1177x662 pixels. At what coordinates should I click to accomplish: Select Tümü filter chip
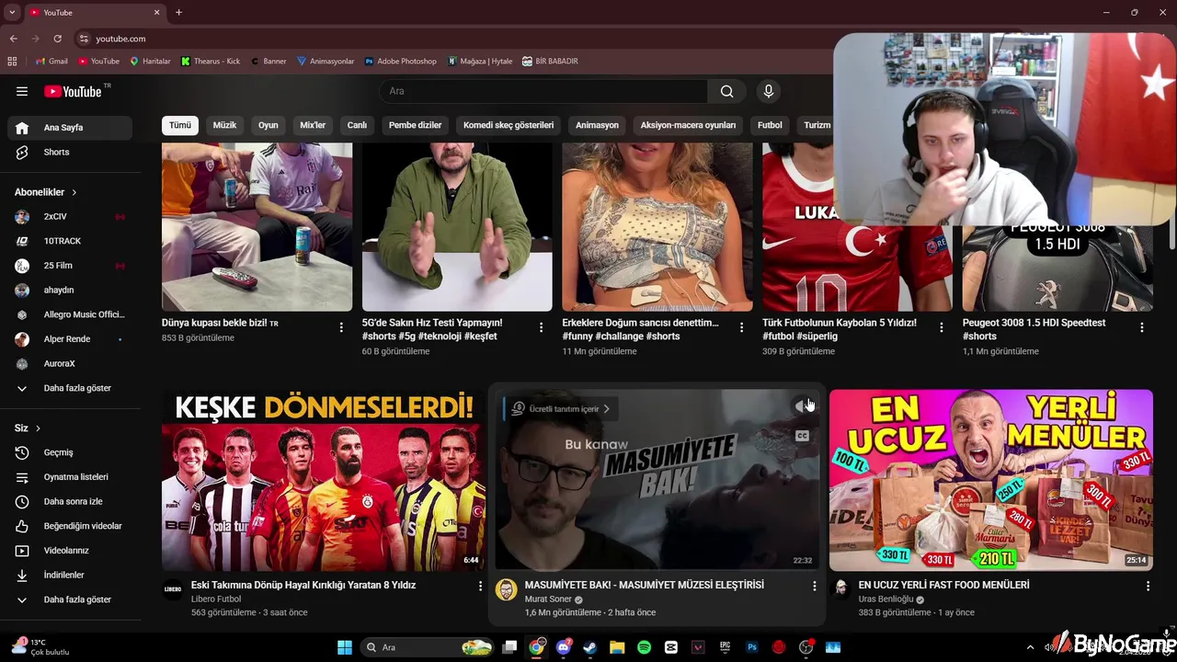coord(180,125)
